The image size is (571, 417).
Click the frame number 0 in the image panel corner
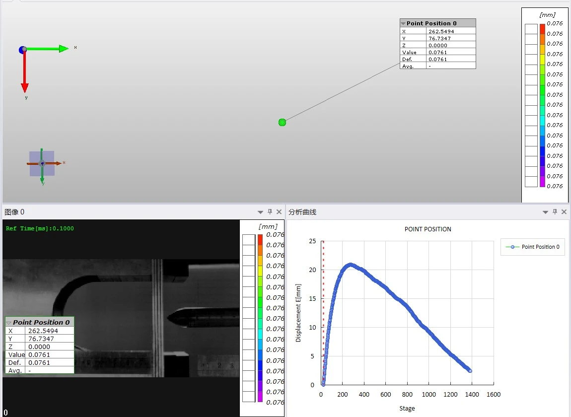point(5,412)
